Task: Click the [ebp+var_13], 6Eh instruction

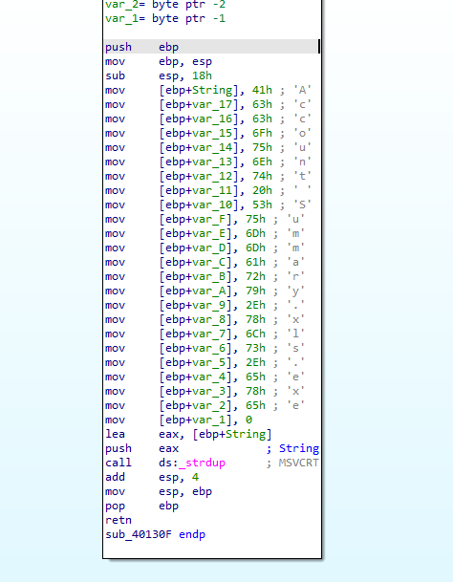Action: coord(208,162)
